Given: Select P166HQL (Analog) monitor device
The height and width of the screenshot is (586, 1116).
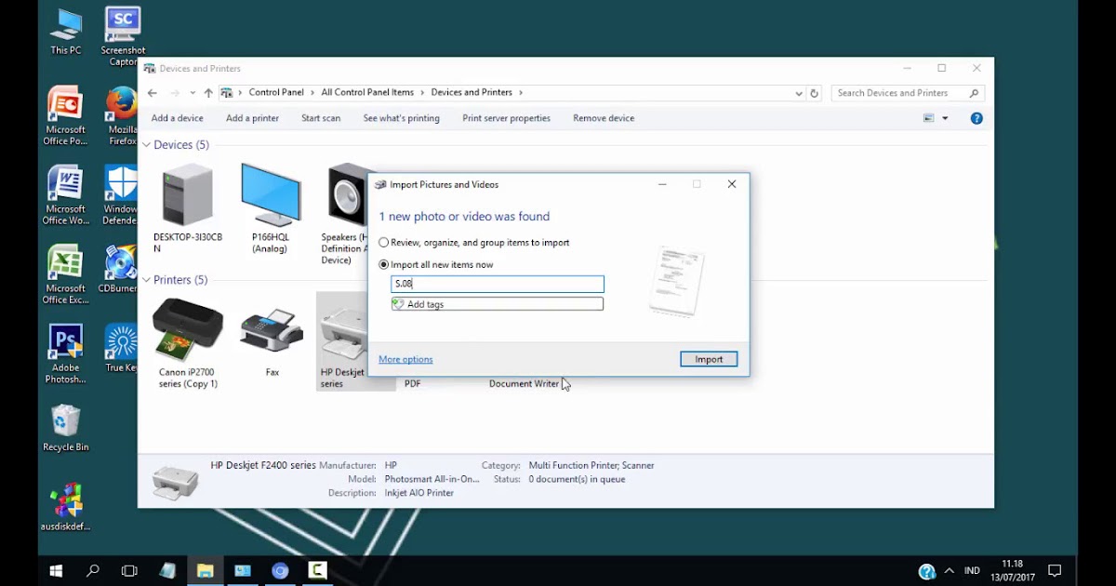Looking at the screenshot, I should [x=271, y=208].
